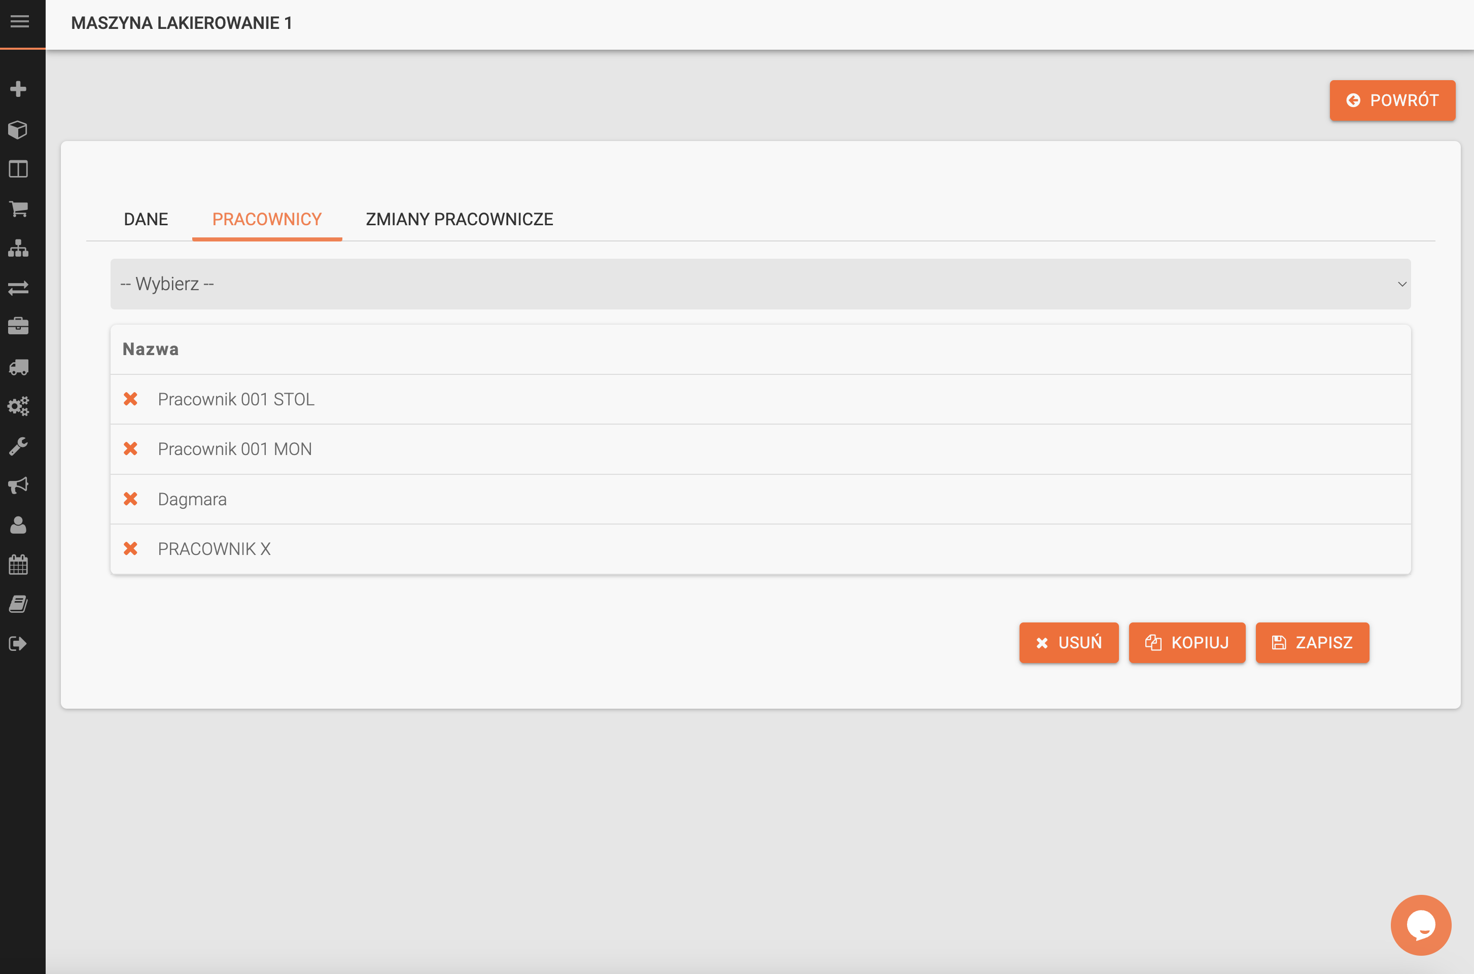
Task: Click the plus icon in sidebar
Action: point(19,89)
